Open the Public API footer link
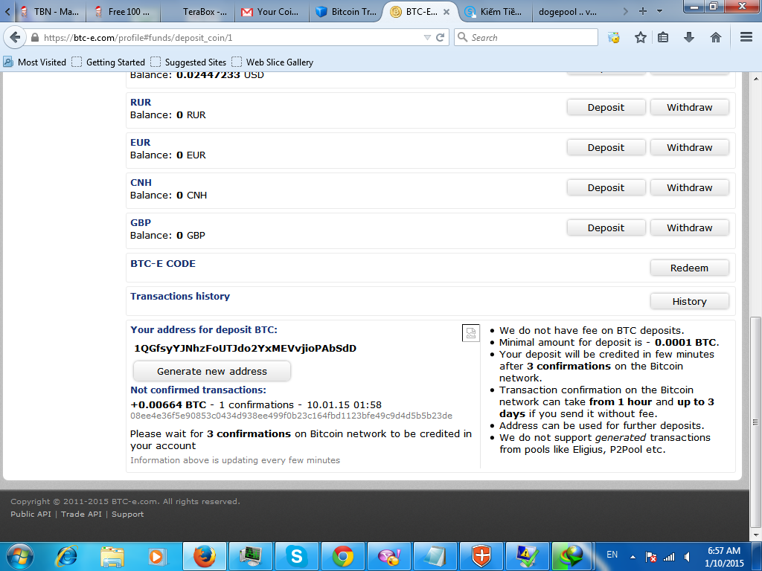Image resolution: width=762 pixels, height=571 pixels. pyautogui.click(x=31, y=514)
